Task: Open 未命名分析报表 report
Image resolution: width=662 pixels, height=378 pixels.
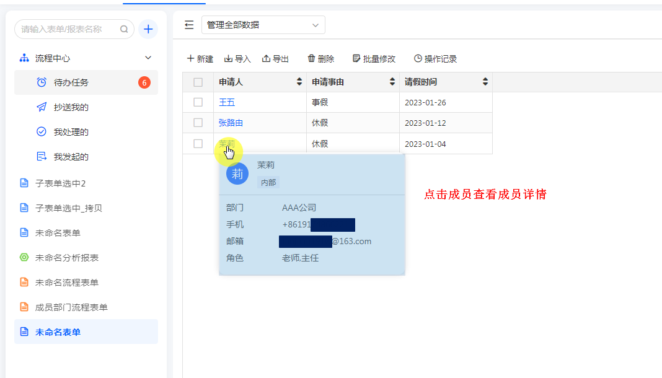Action: (x=67, y=258)
